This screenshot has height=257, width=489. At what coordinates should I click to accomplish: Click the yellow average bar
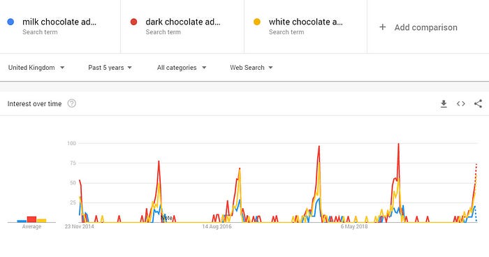pyautogui.click(x=41, y=221)
